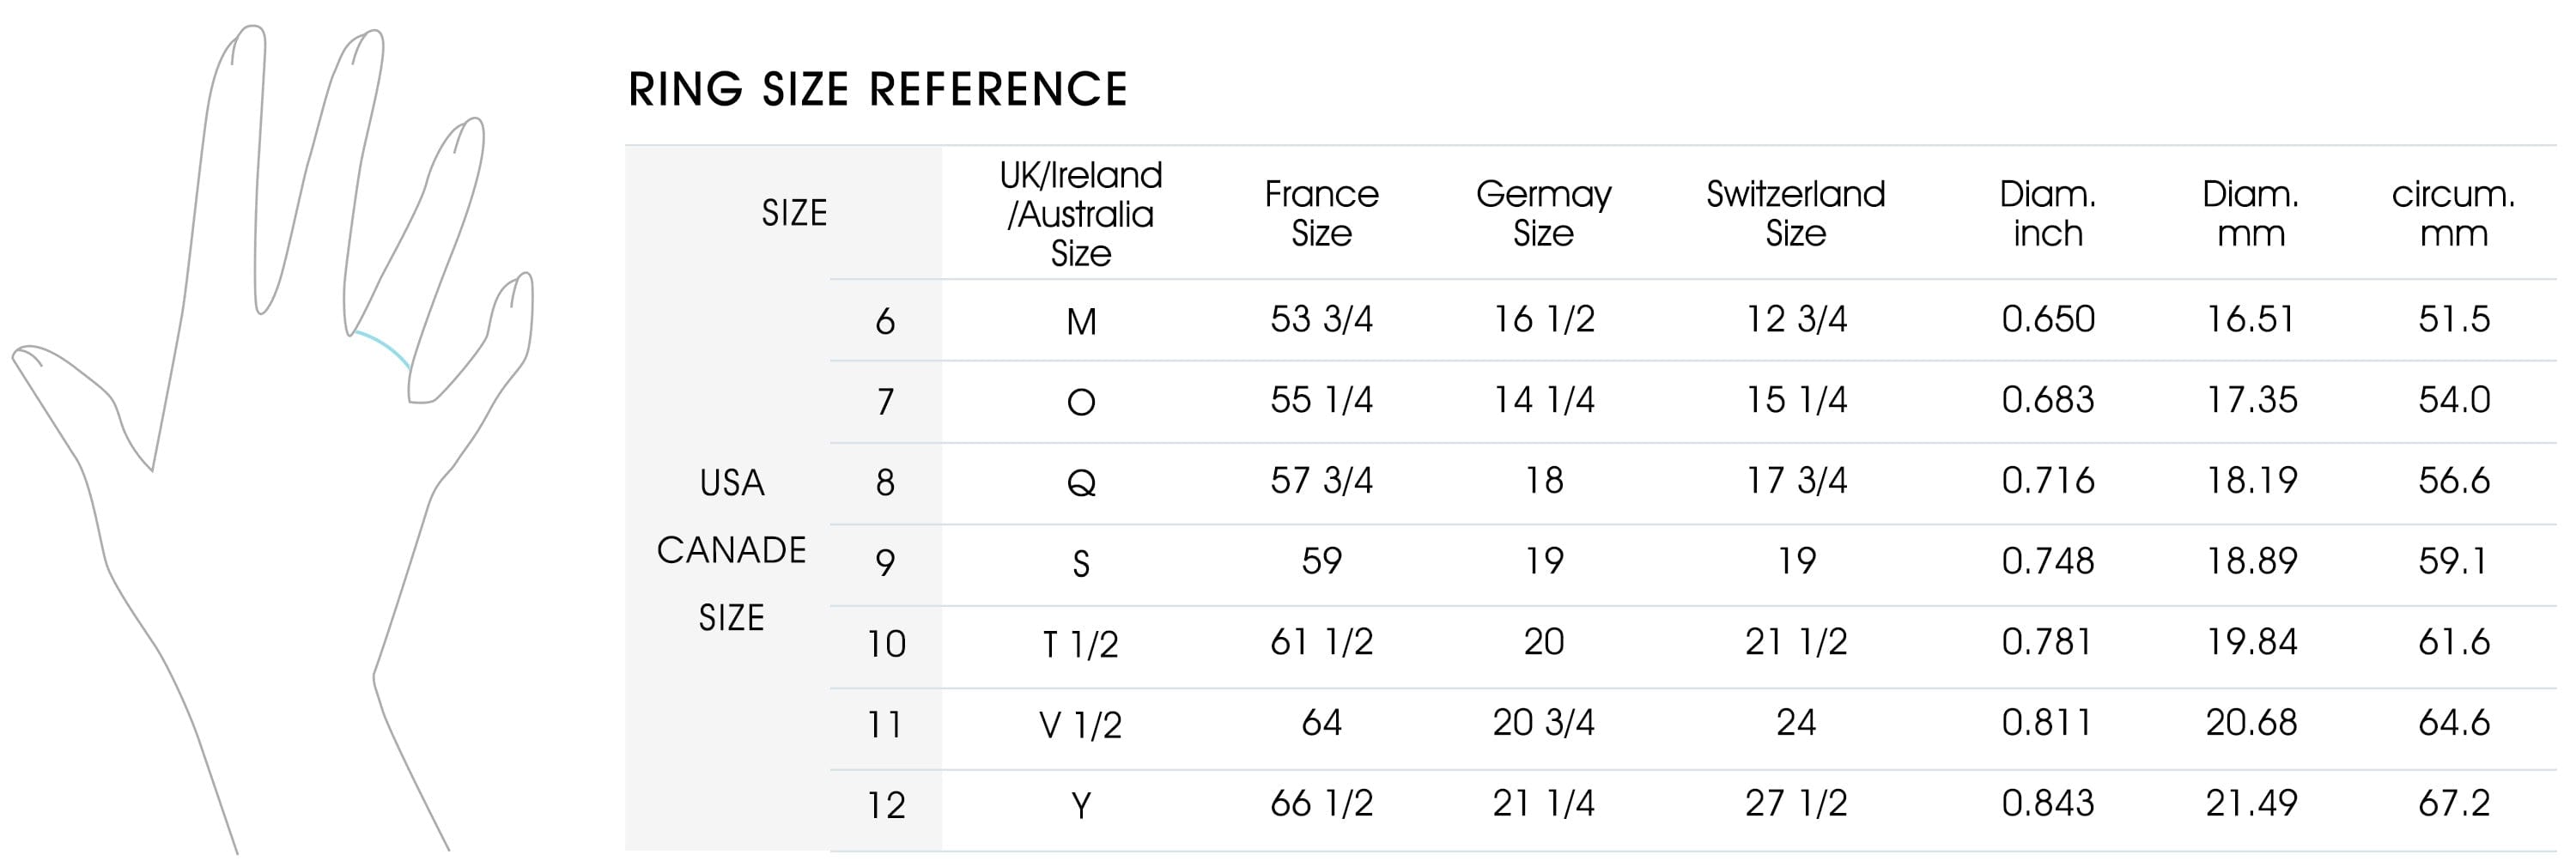
Task: Click the USA CANADE SIZE row label
Action: point(731,550)
